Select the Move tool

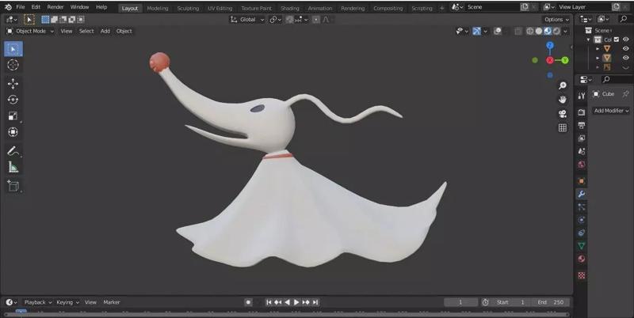[x=13, y=83]
